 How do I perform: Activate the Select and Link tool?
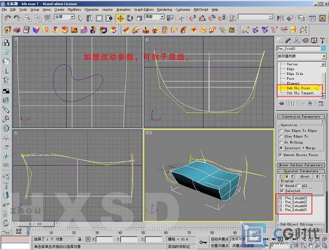pyautogui.click(x=28, y=18)
